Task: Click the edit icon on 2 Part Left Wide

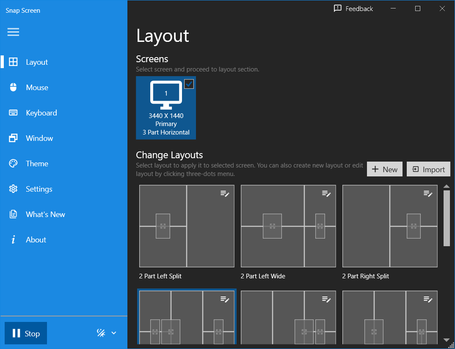Action: [326, 194]
